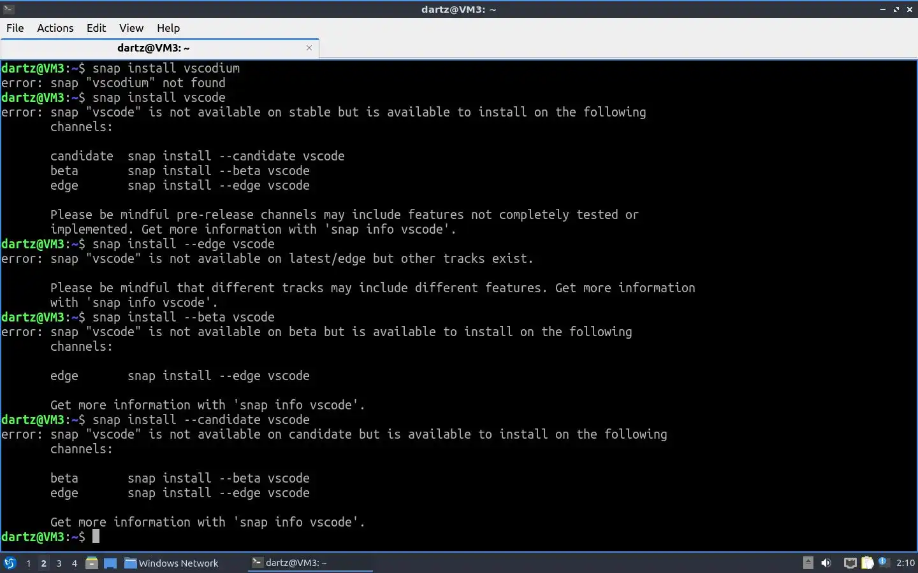Open the Edit menu
Viewport: 918px width, 573px height.
pyautogui.click(x=96, y=28)
